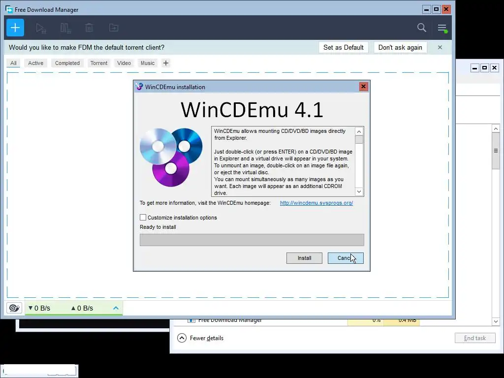Click the Free Download Manager title icon
The image size is (504, 378).
[x=9, y=9]
